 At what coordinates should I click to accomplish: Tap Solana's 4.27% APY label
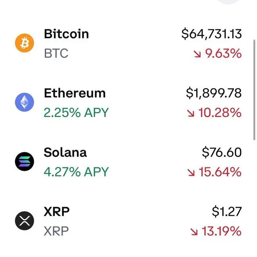pyautogui.click(x=76, y=172)
